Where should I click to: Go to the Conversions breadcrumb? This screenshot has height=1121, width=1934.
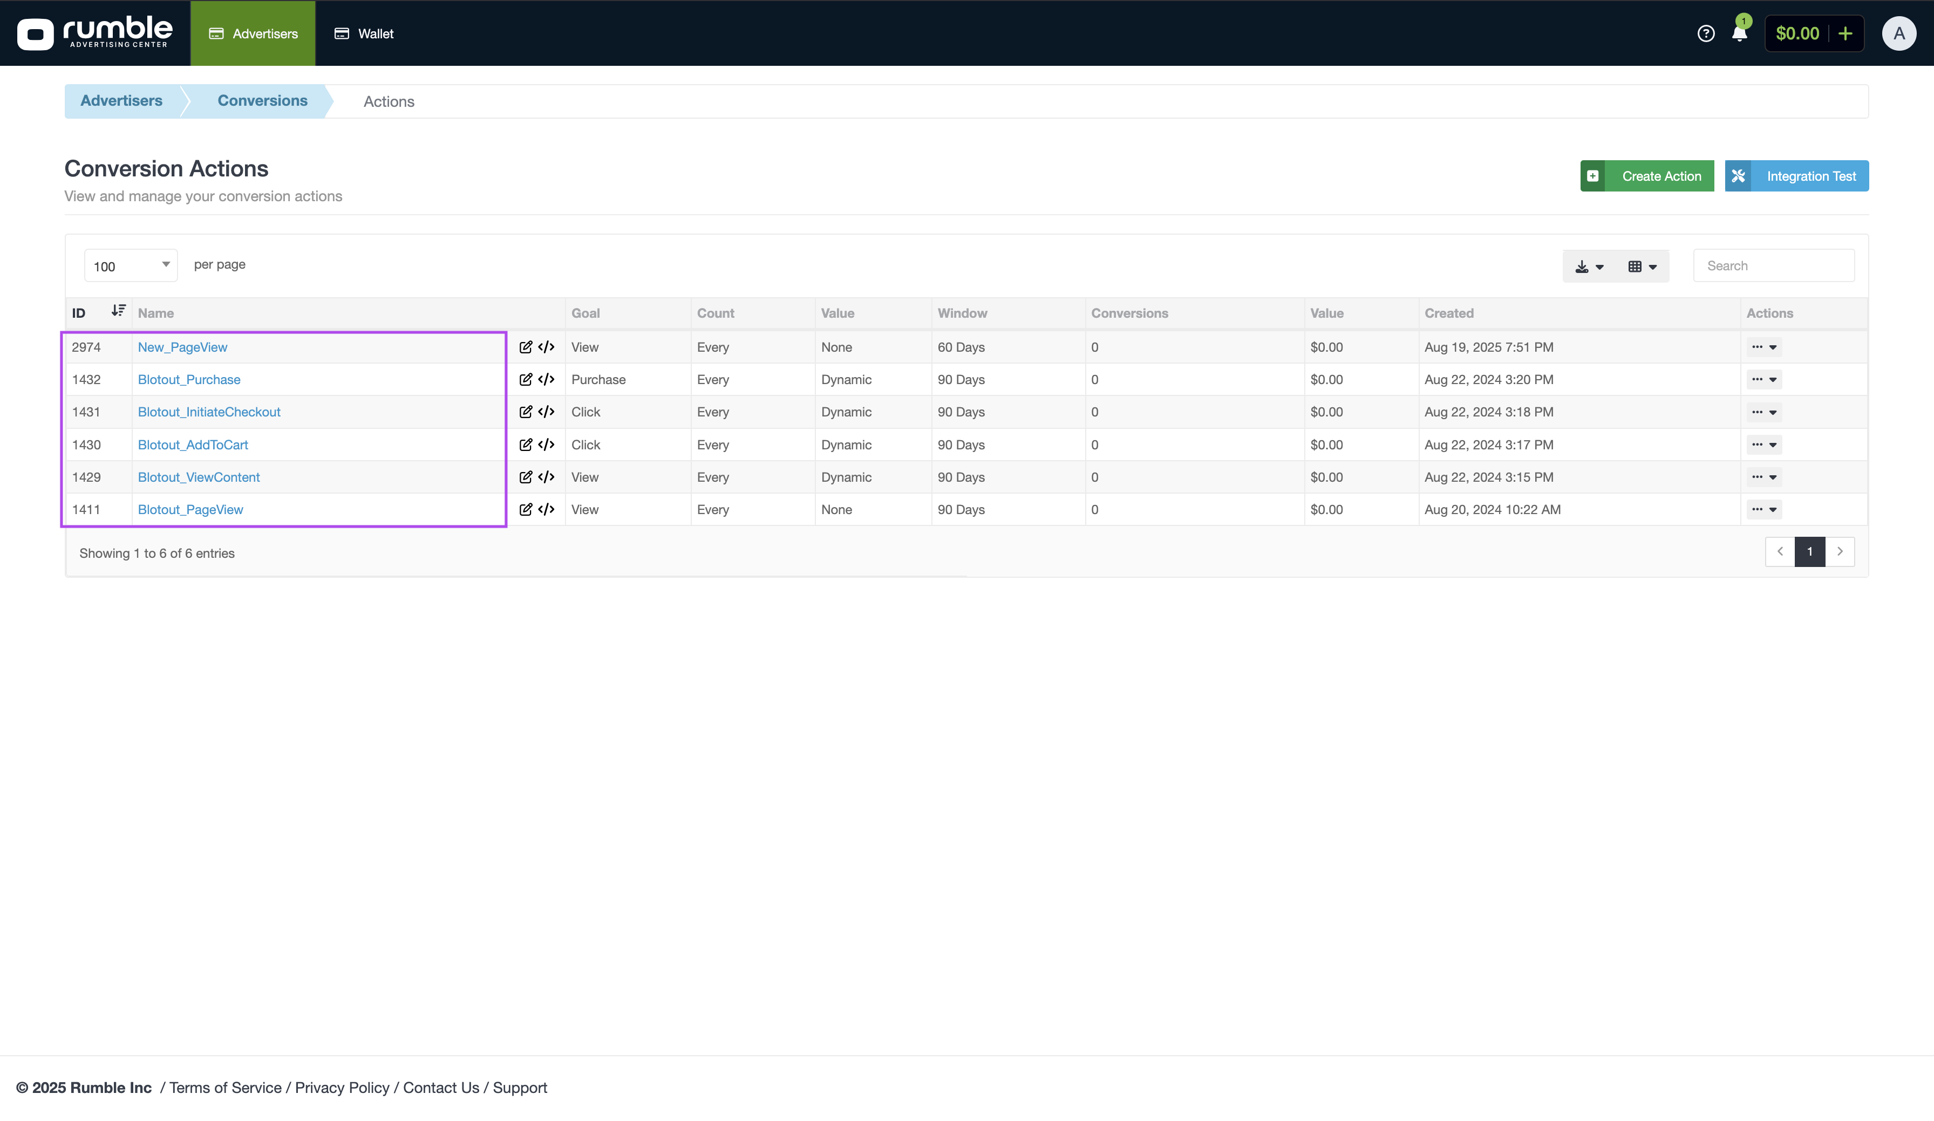[262, 101]
